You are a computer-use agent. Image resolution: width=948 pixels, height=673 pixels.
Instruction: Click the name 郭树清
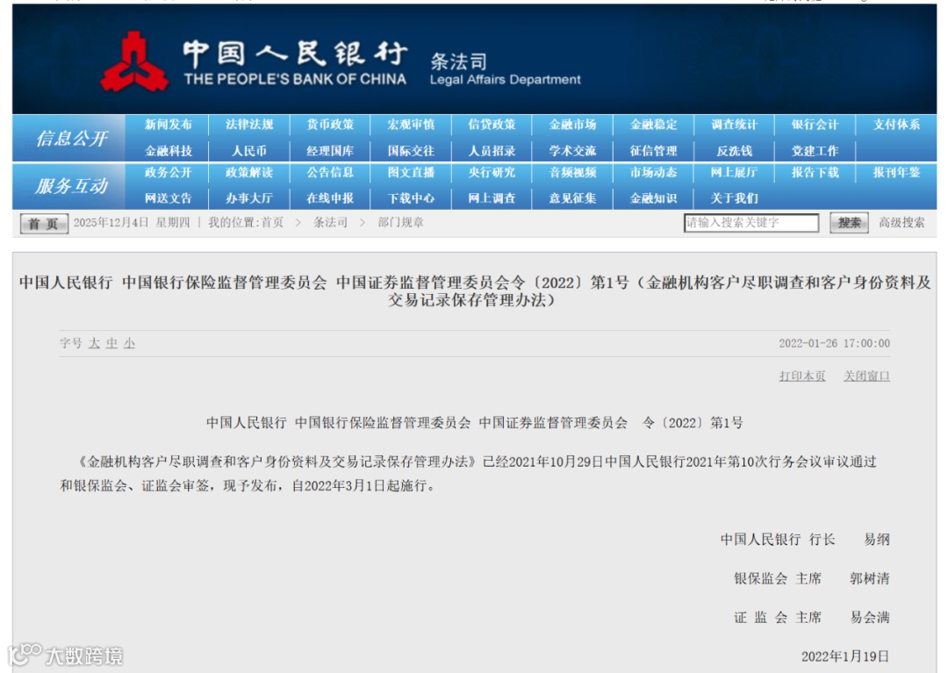(869, 579)
